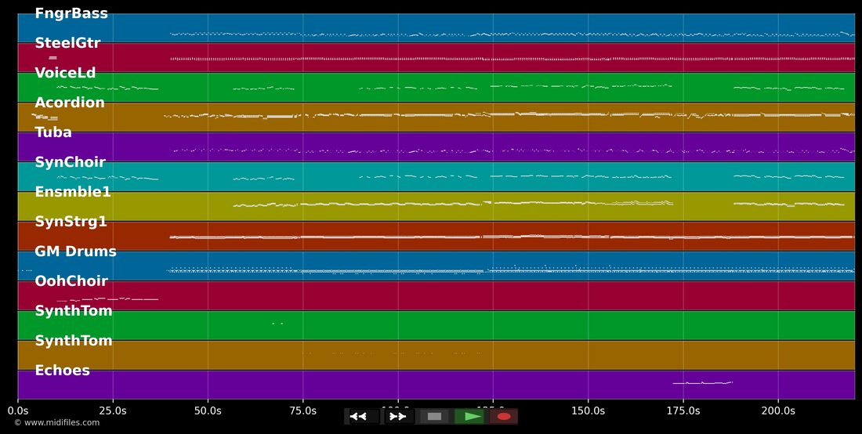Click the OohChoir track's note sequence

tap(107, 299)
